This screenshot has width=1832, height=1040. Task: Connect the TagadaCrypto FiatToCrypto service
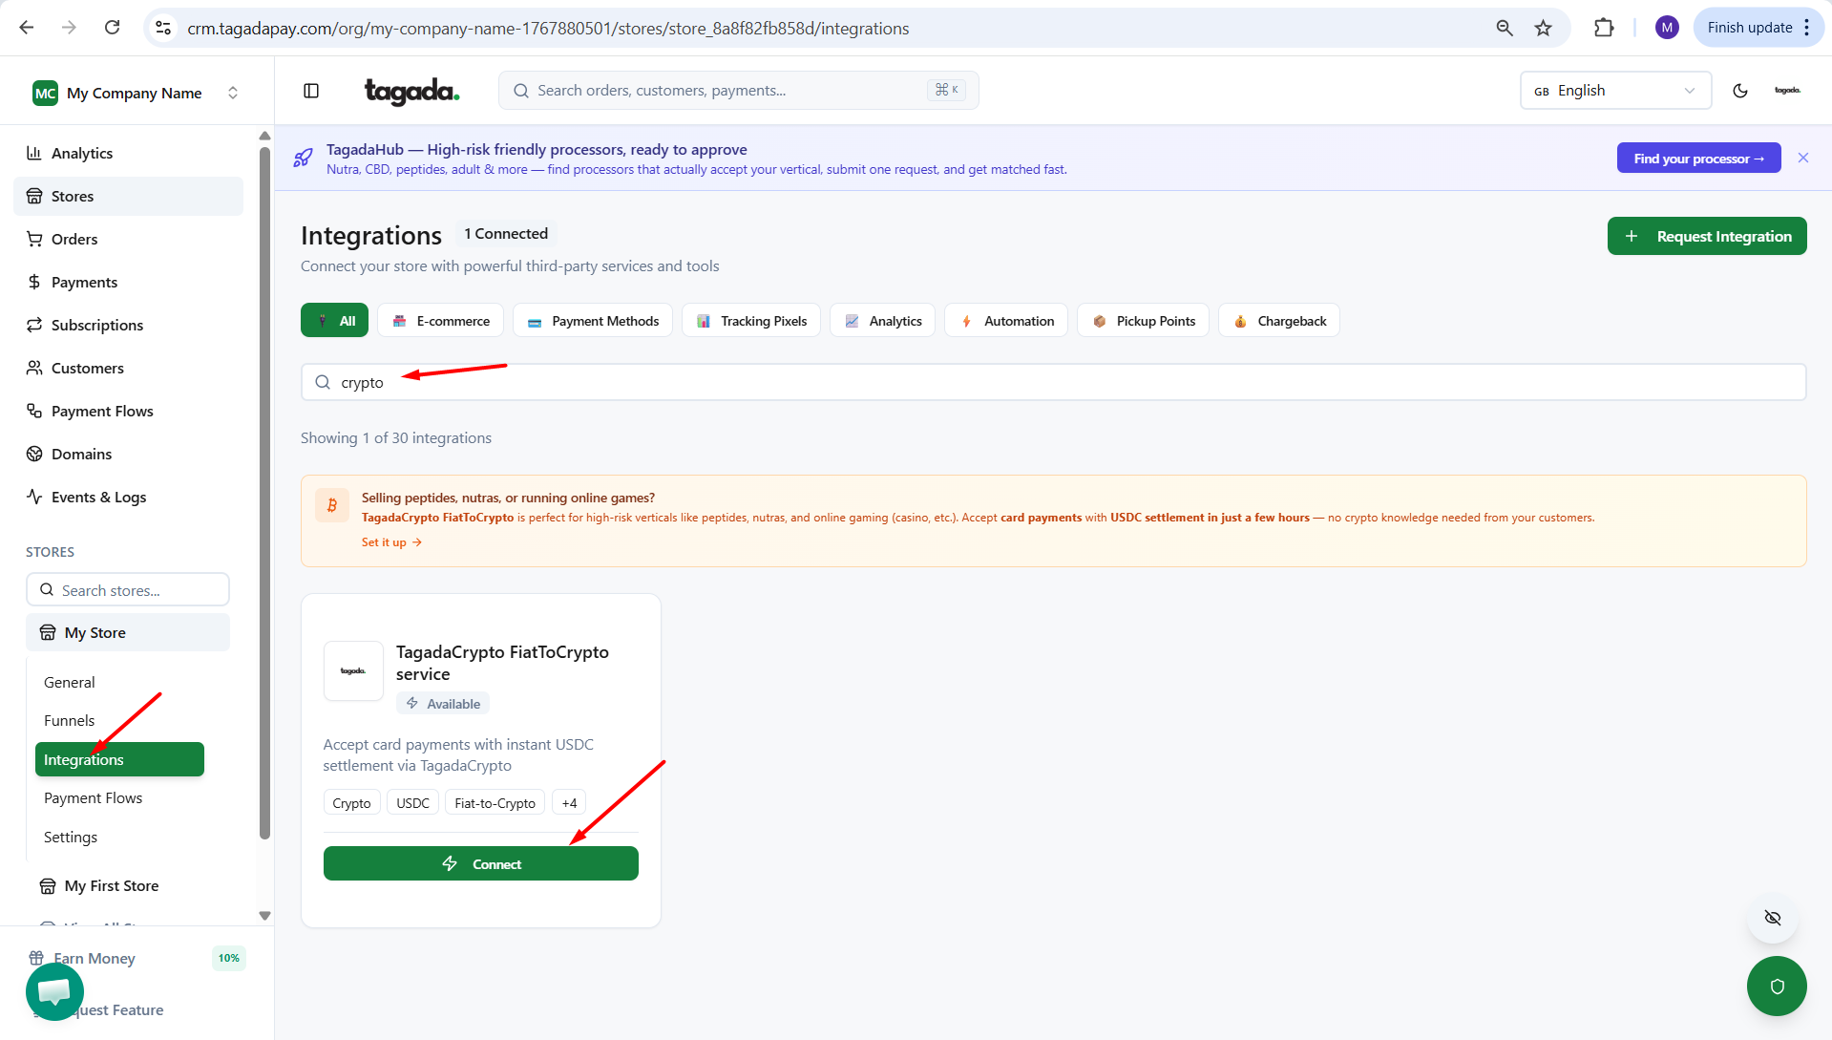tap(480, 863)
